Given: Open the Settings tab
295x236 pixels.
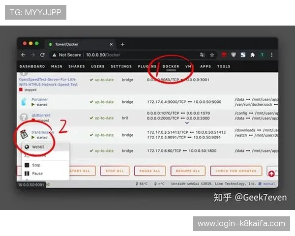Looking at the screenshot, I should tap(121, 67).
